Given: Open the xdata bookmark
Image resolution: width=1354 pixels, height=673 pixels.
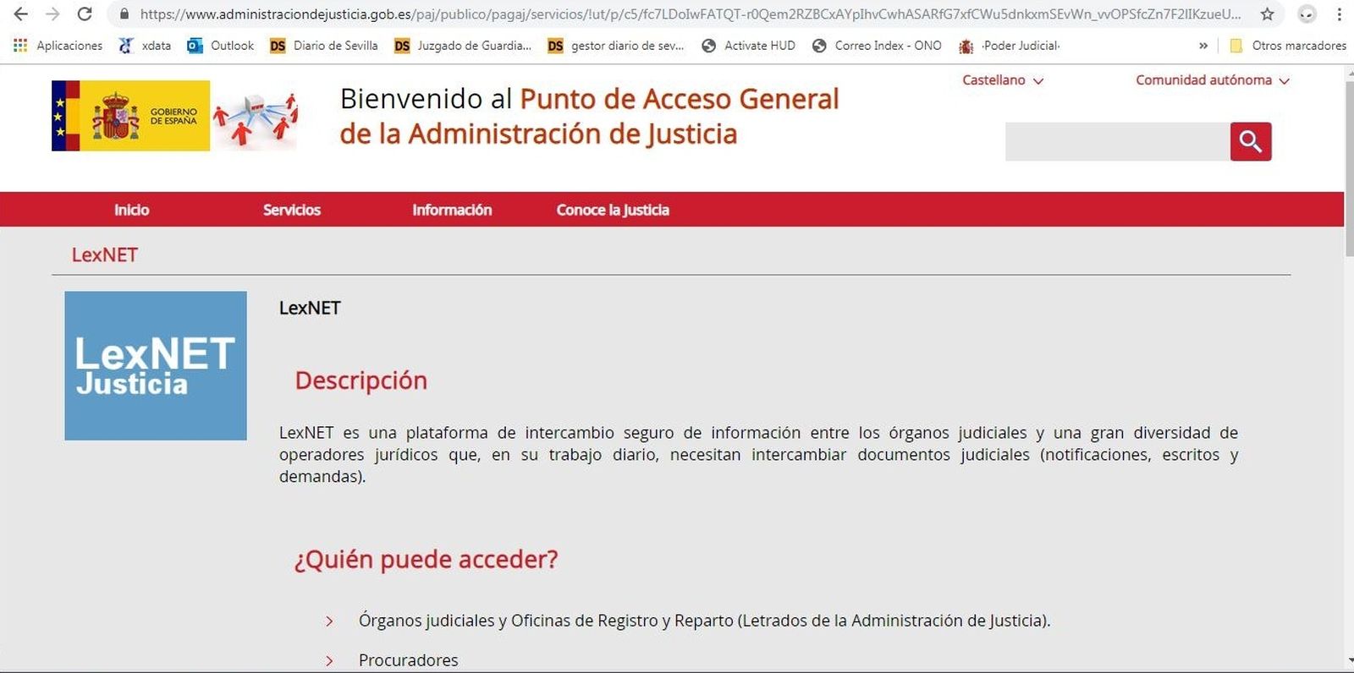Looking at the screenshot, I should point(145,46).
